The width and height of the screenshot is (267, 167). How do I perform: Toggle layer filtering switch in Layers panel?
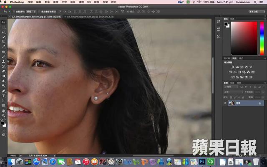263,87
